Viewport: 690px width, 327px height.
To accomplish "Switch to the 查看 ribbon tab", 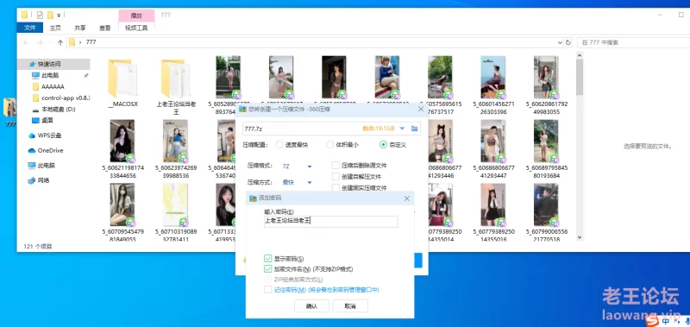I will (x=104, y=28).
